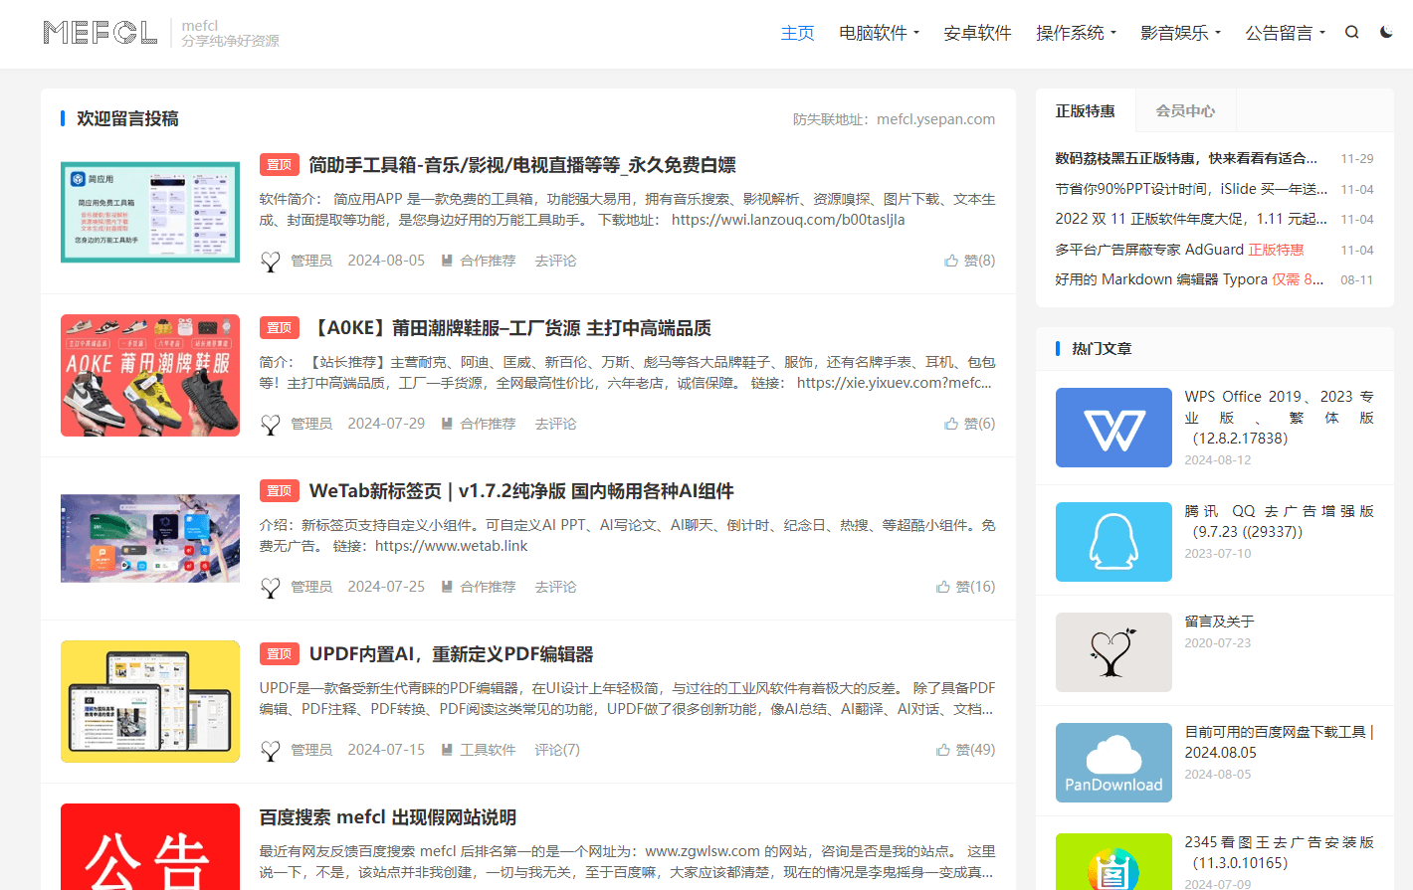Click the QQ penguin icon in sidebar
This screenshot has height=890, width=1413.
click(1112, 542)
